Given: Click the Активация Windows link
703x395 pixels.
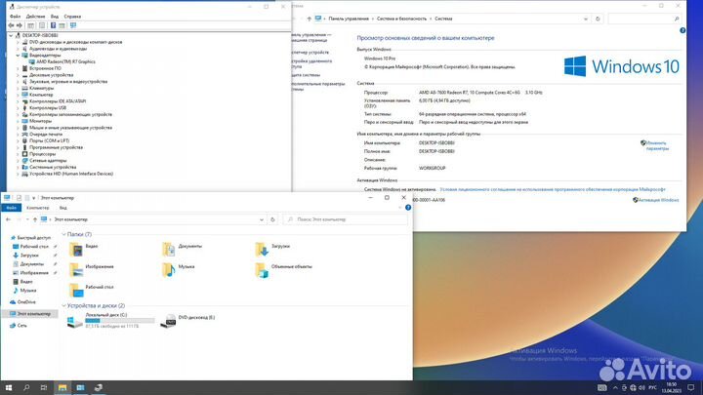Looking at the screenshot, I should [658, 200].
